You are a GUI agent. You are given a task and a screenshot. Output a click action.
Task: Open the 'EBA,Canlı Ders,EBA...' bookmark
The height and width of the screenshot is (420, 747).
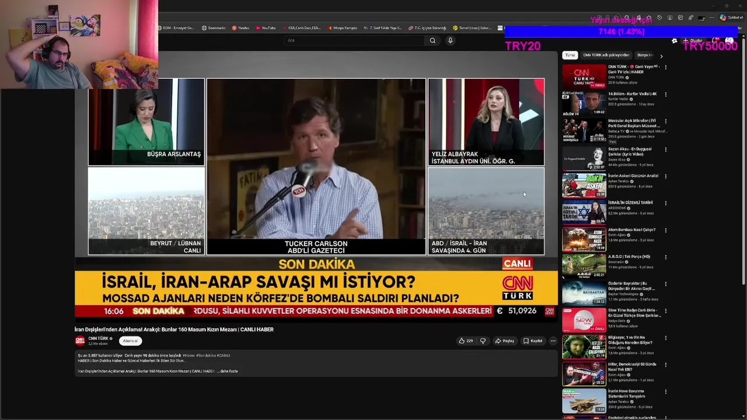(301, 28)
